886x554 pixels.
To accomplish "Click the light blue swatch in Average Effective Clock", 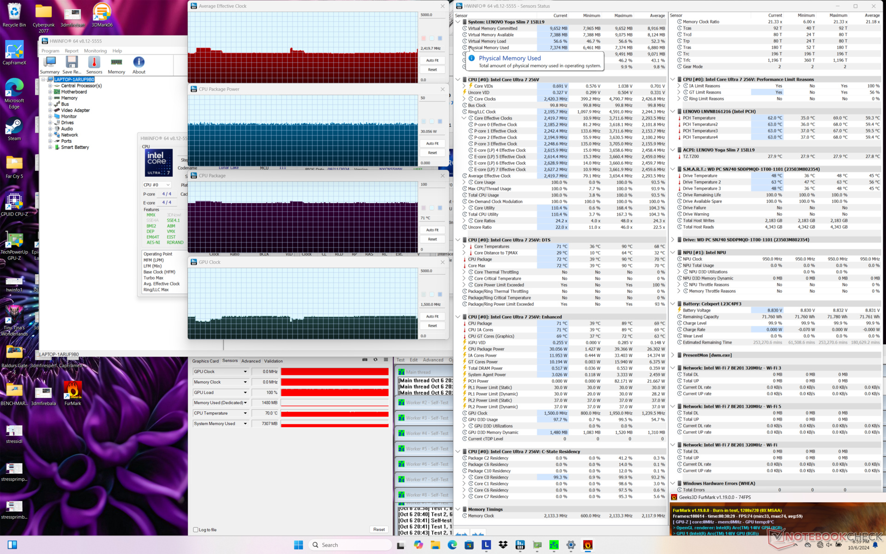I will [431, 38].
